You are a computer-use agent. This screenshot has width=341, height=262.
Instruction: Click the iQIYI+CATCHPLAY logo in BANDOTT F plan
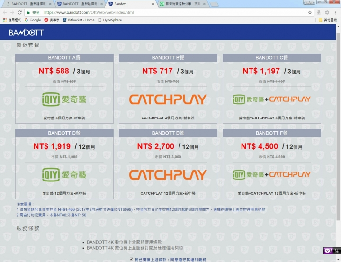pos(272,174)
